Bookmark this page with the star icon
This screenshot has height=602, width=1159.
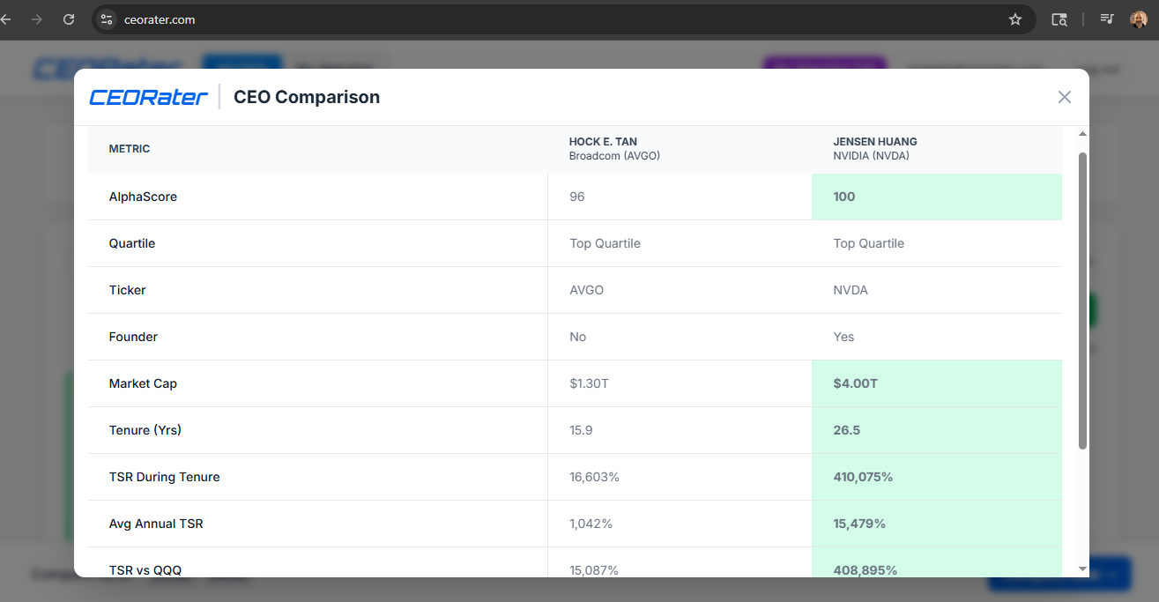click(x=1015, y=19)
